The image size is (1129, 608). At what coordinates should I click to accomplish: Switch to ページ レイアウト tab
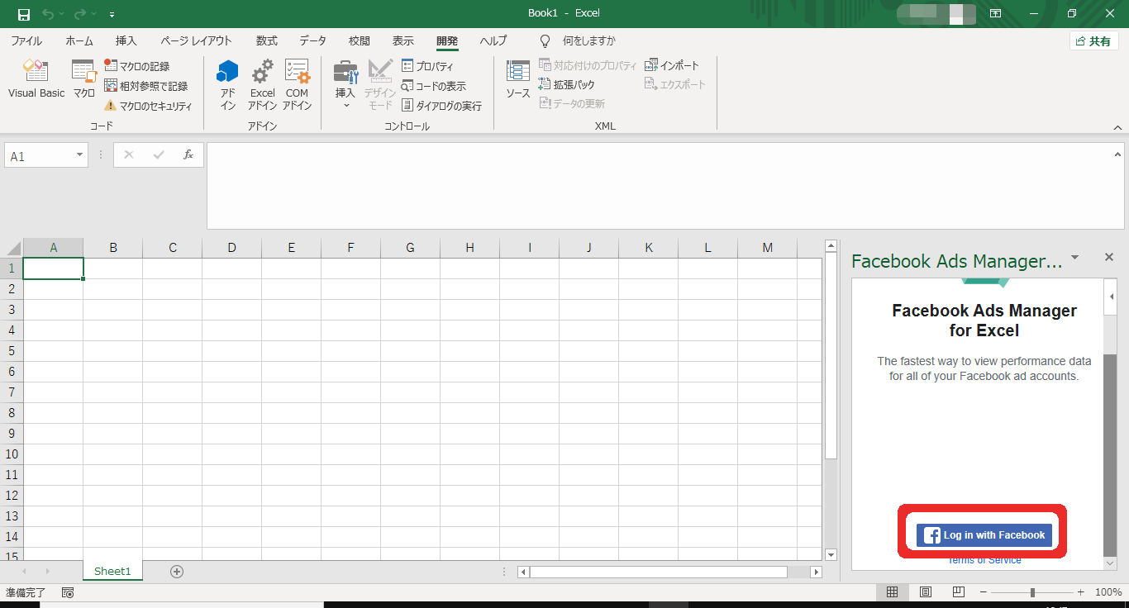click(x=196, y=40)
